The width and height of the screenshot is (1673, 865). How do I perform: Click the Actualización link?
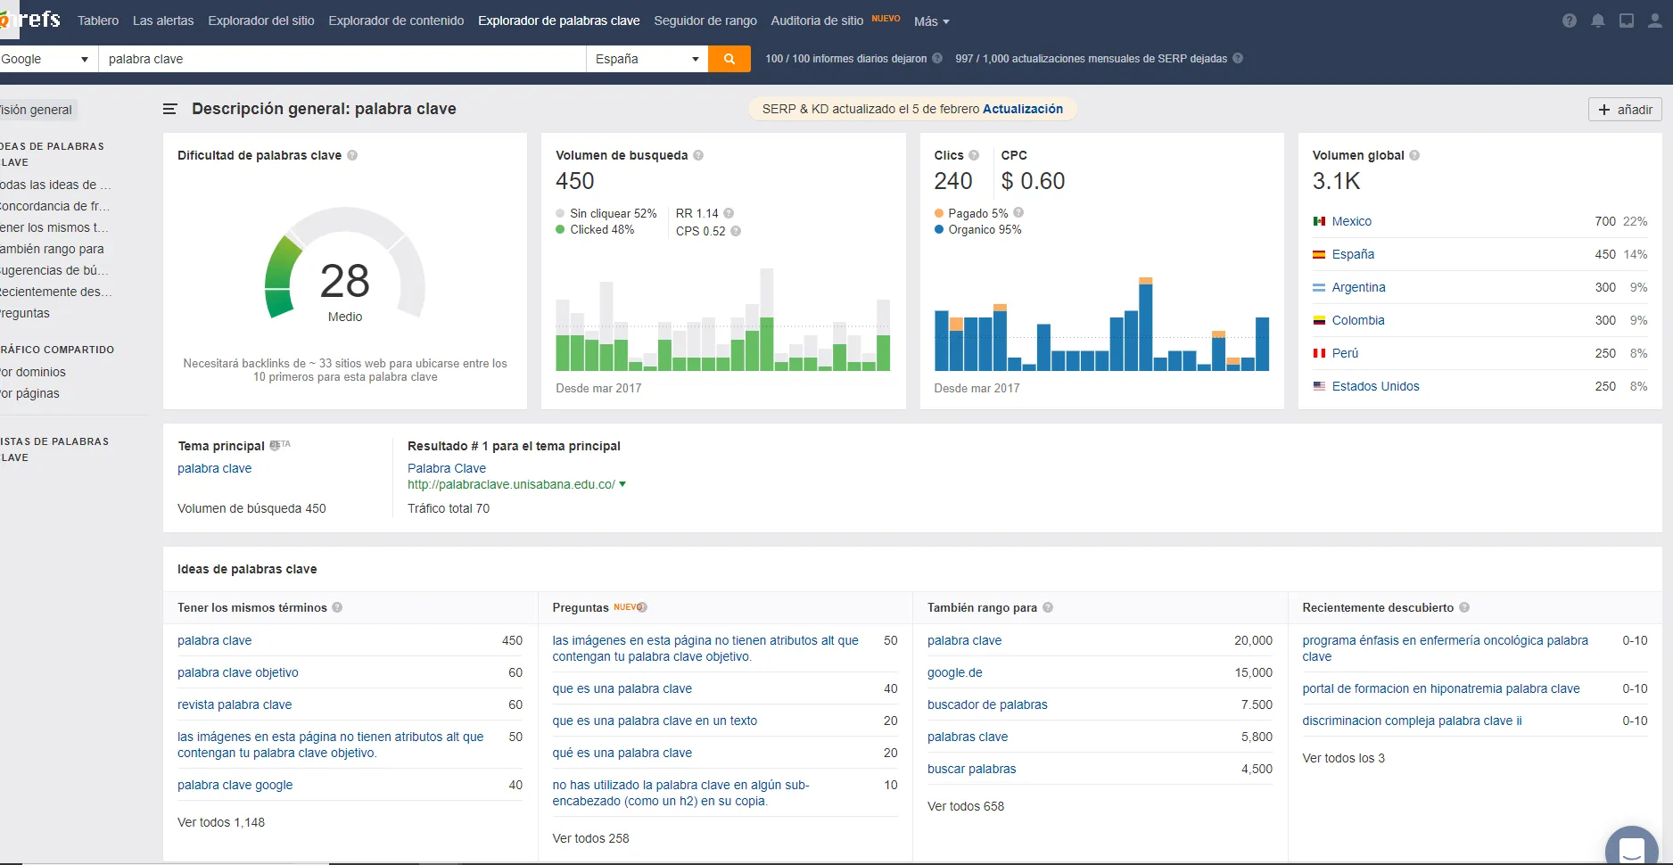1022,108
